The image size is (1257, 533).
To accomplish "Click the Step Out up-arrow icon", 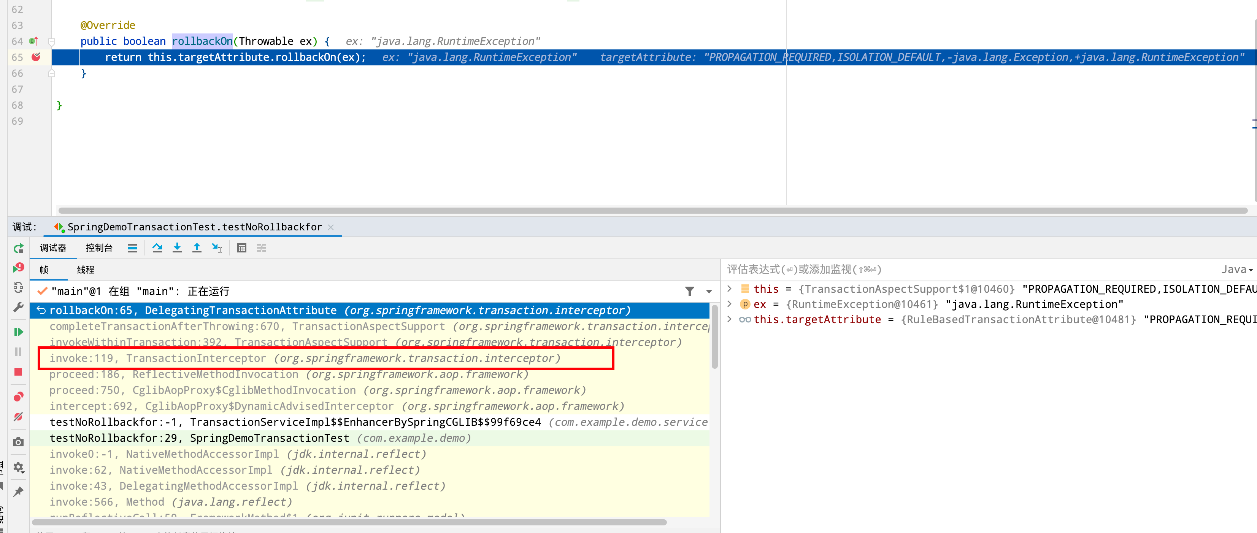I will click(197, 248).
